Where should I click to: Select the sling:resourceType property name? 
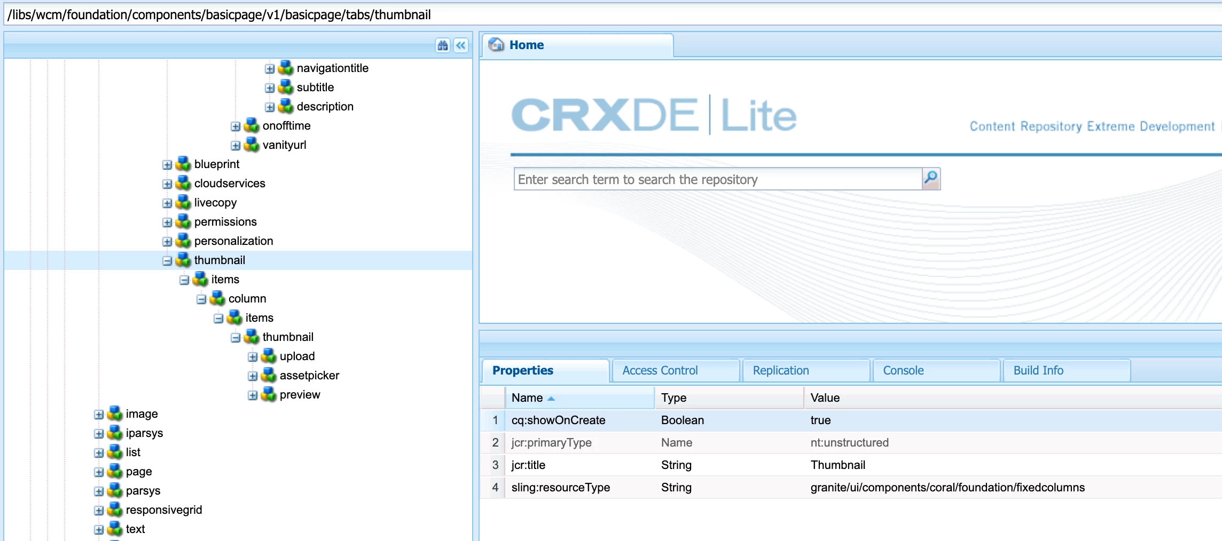560,487
